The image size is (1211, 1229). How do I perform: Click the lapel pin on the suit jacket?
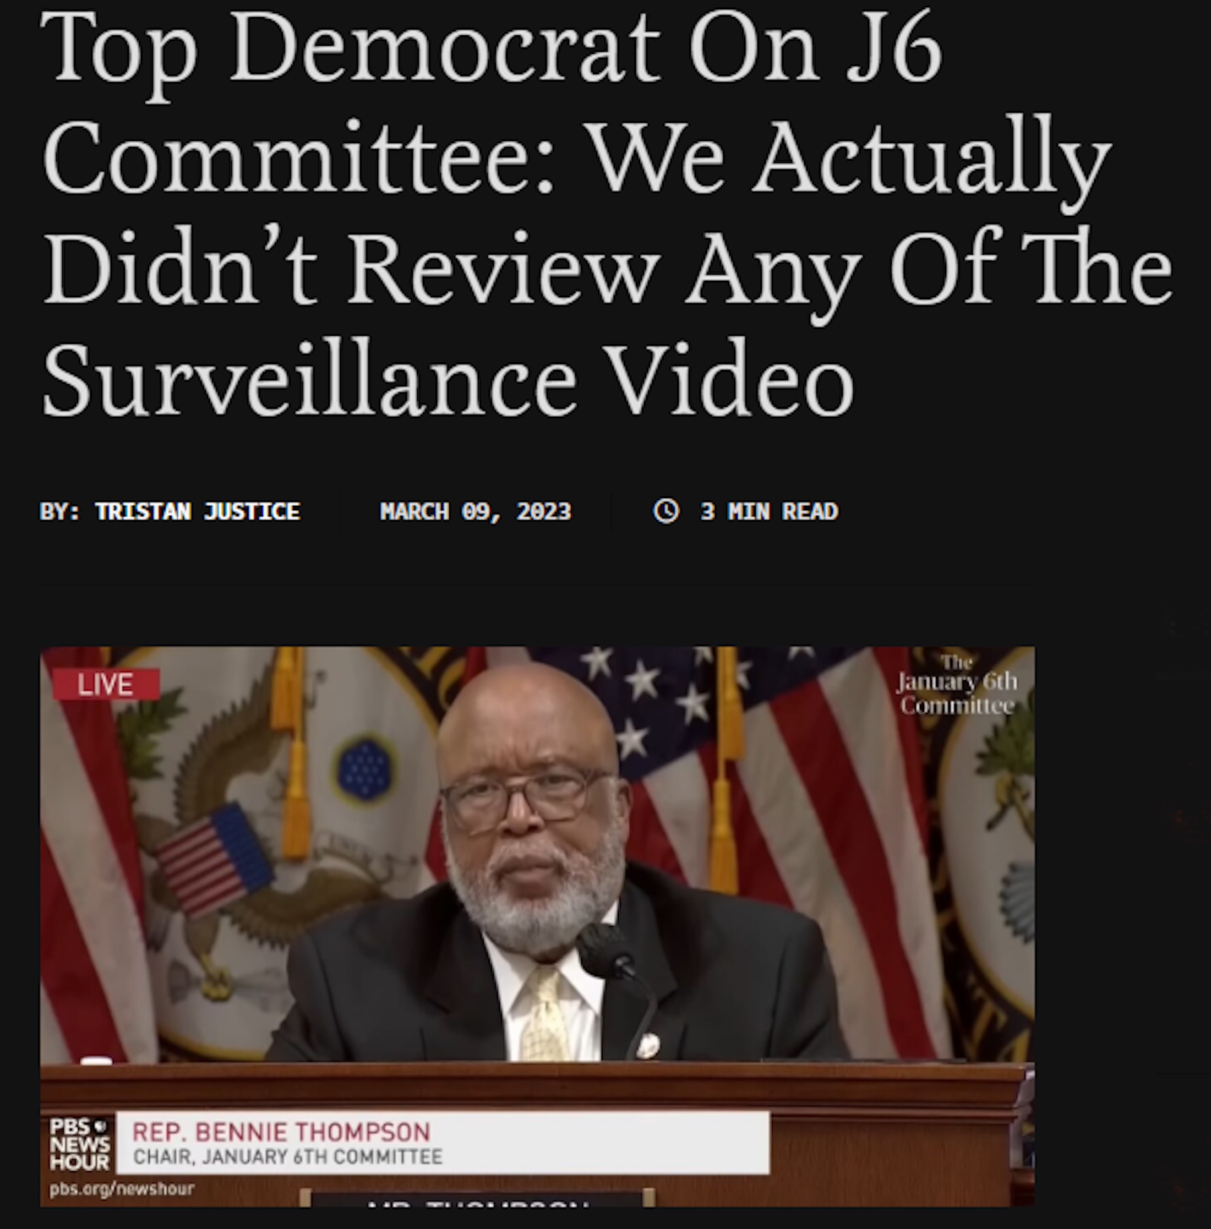pyautogui.click(x=647, y=1044)
